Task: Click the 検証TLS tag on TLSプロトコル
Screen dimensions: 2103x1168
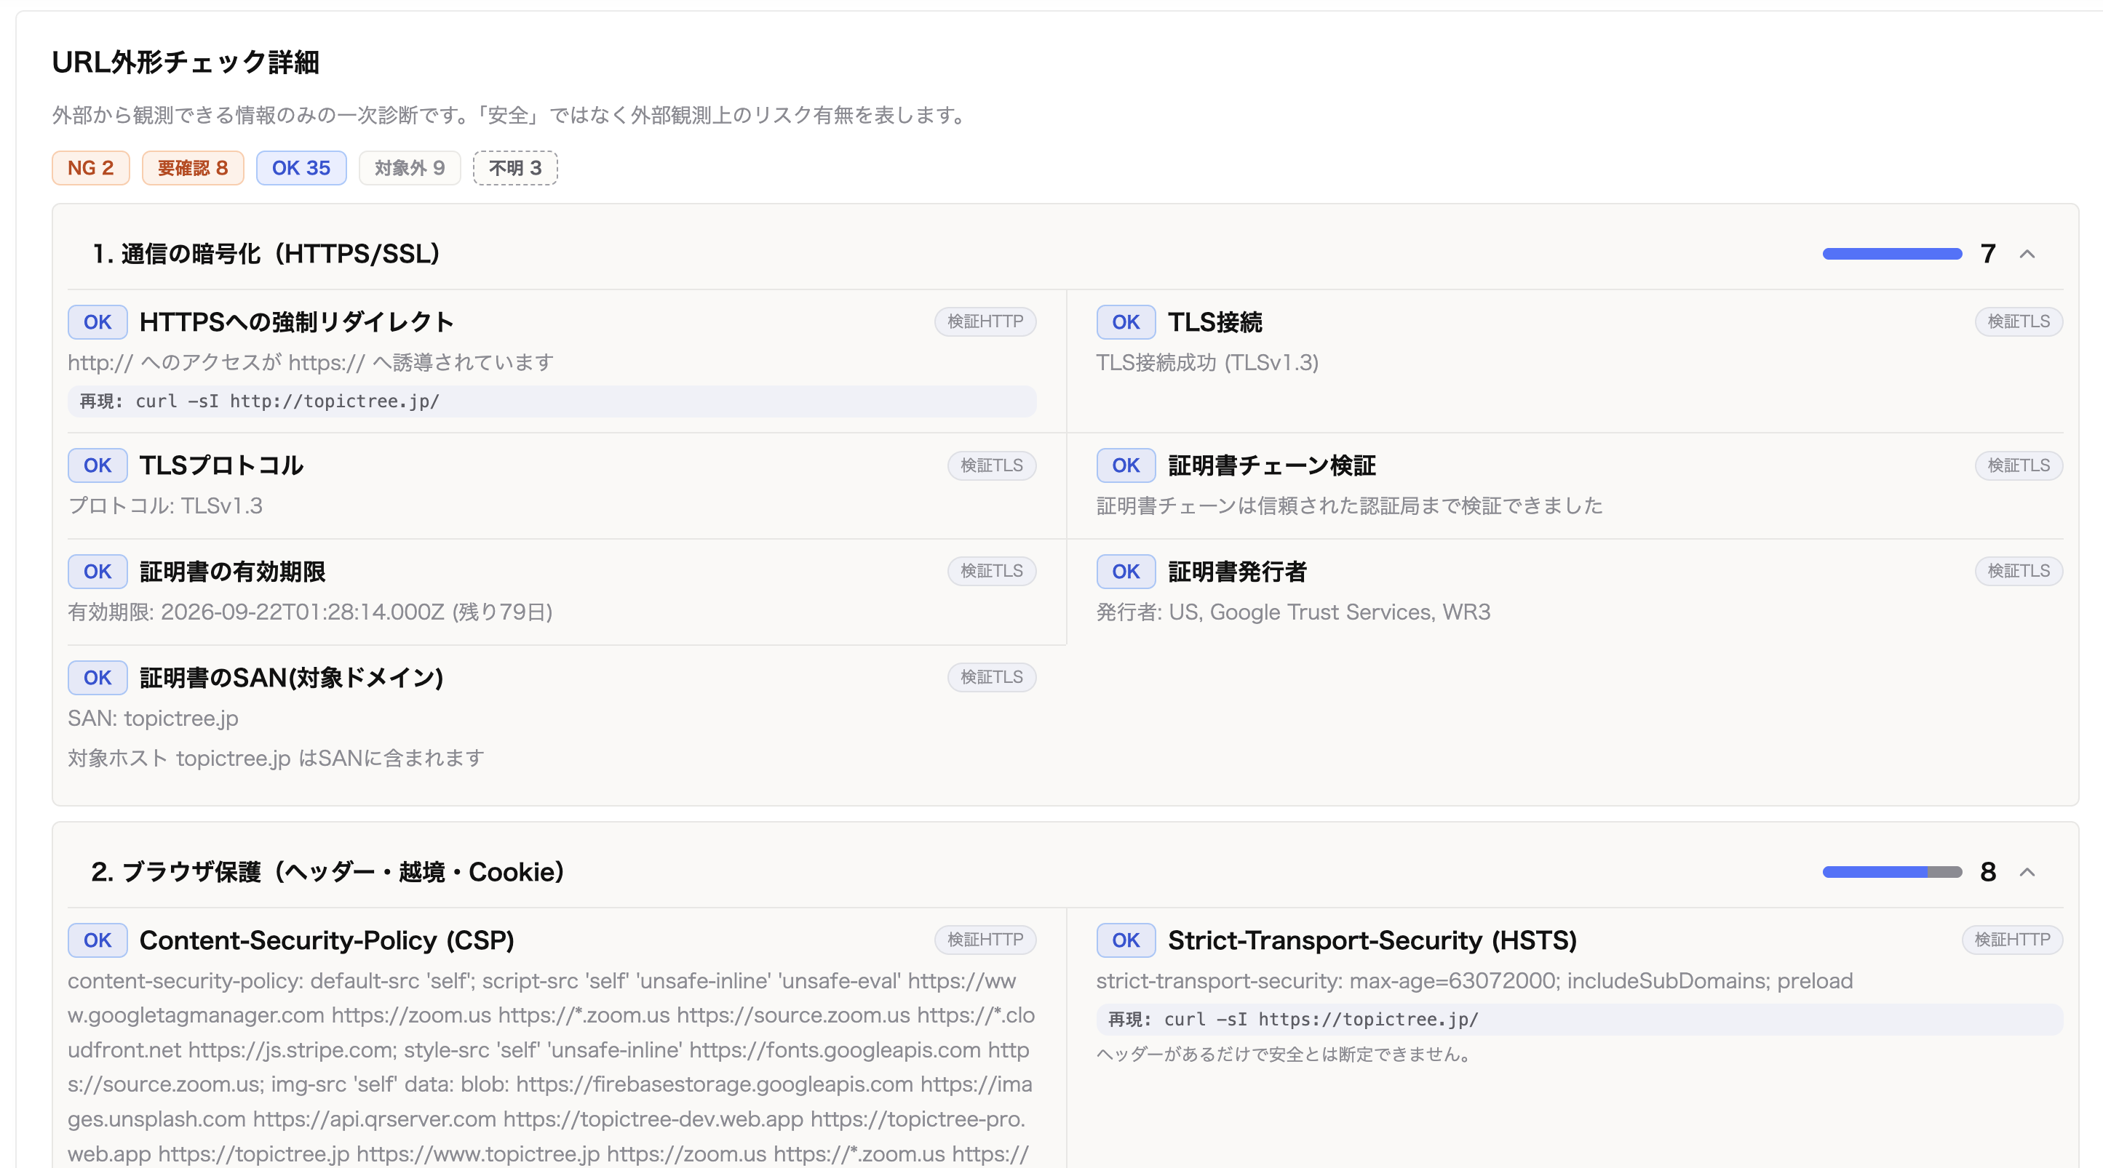Action: click(x=992, y=465)
